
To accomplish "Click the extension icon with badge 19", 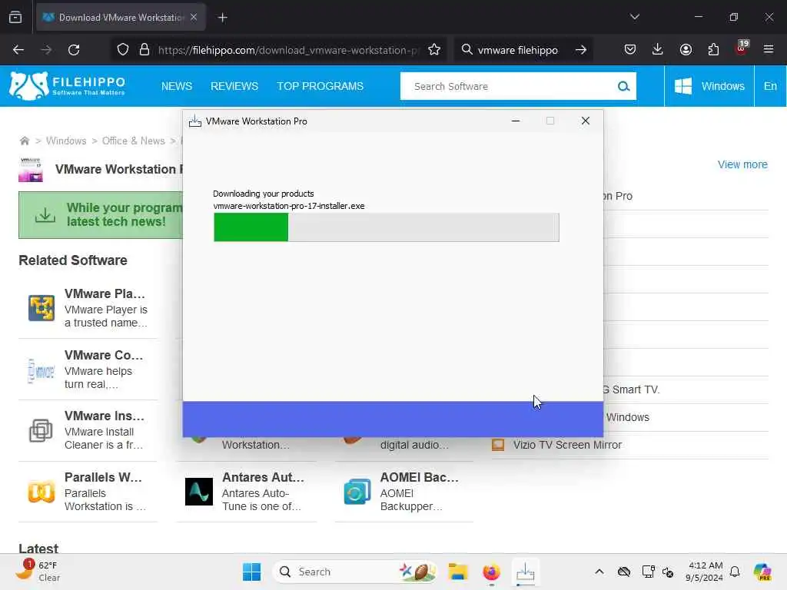I will [742, 48].
